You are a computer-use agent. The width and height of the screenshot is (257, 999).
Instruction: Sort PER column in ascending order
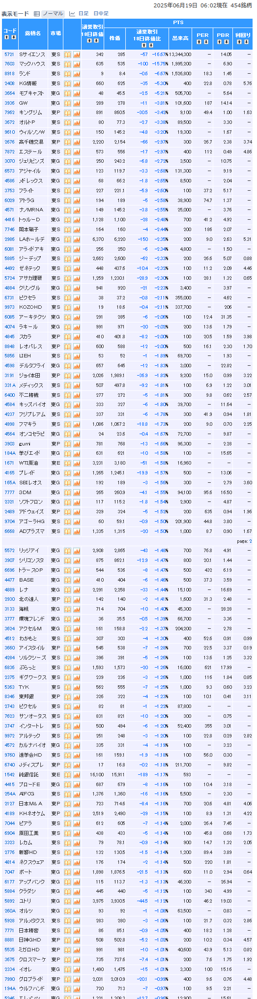tap(200, 42)
